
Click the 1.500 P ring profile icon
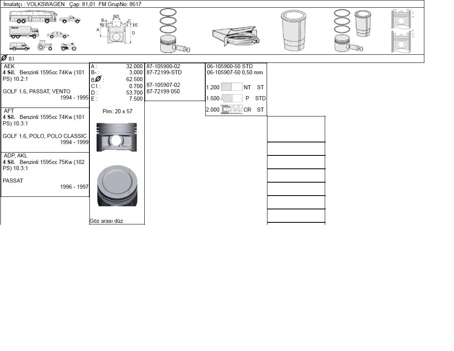232,98
